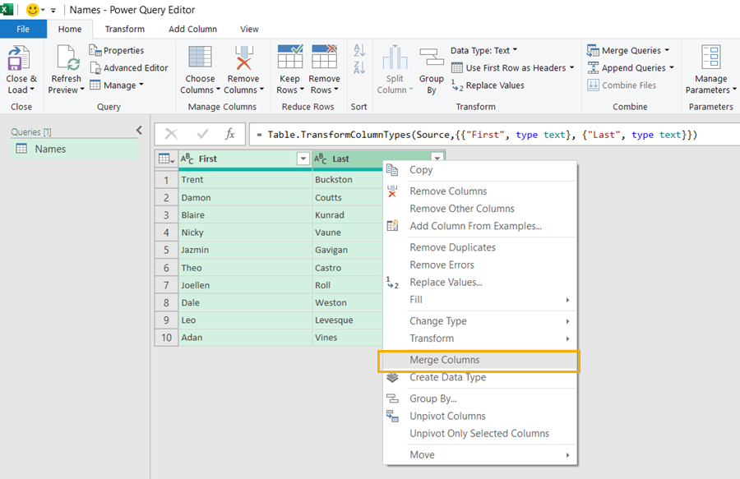This screenshot has height=479, width=740.
Task: Cancel formula edit with the X icon
Action: 171,135
